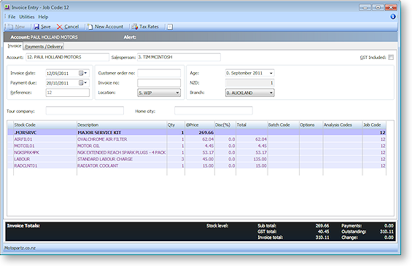Viewport: 412px width, 266px height.
Task: Click the Salesperson input field
Action: (179, 58)
